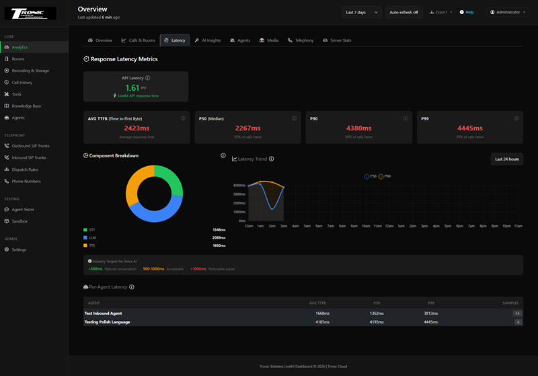Click the sidebar Agents robot icon

pos(7,117)
